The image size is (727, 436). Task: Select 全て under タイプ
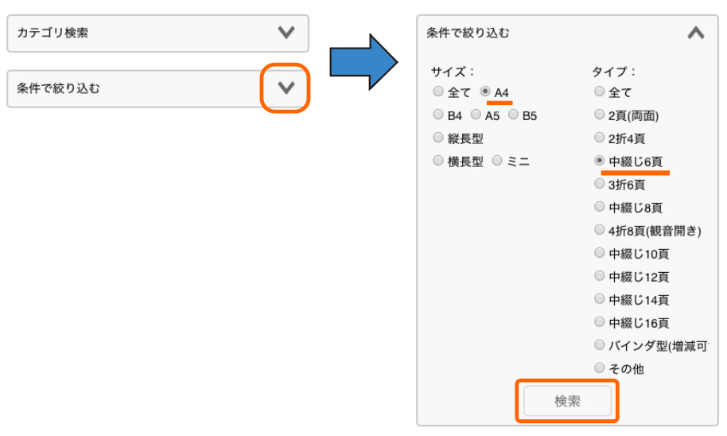pos(600,91)
